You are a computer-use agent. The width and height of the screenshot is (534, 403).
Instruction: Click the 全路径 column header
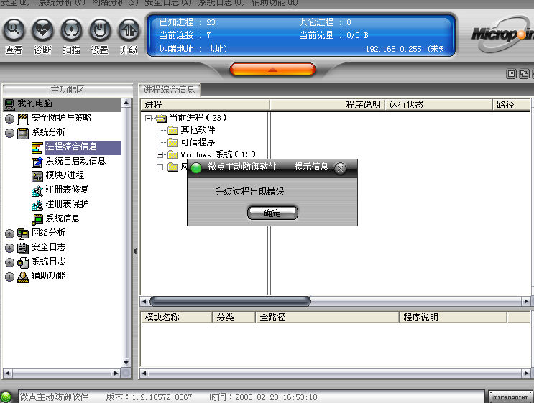pyautogui.click(x=327, y=318)
